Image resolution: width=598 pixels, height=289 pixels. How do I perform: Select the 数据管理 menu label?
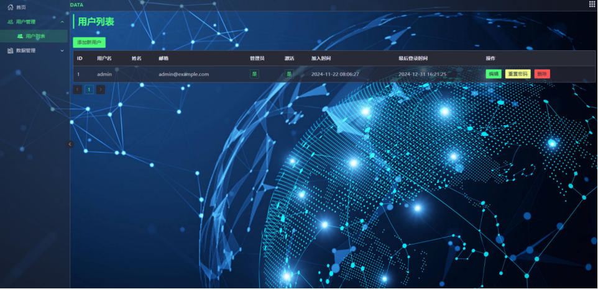click(25, 51)
